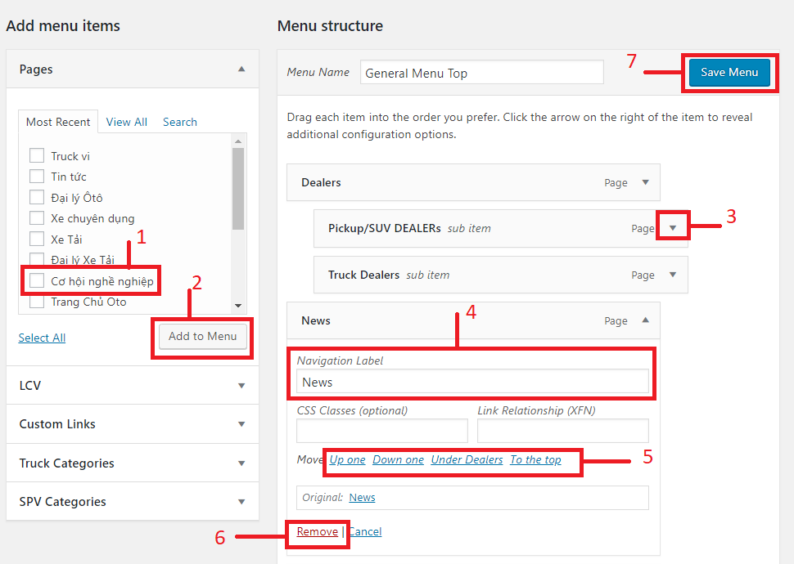
Task: Click scroll down arrow in pages list
Action: (238, 306)
